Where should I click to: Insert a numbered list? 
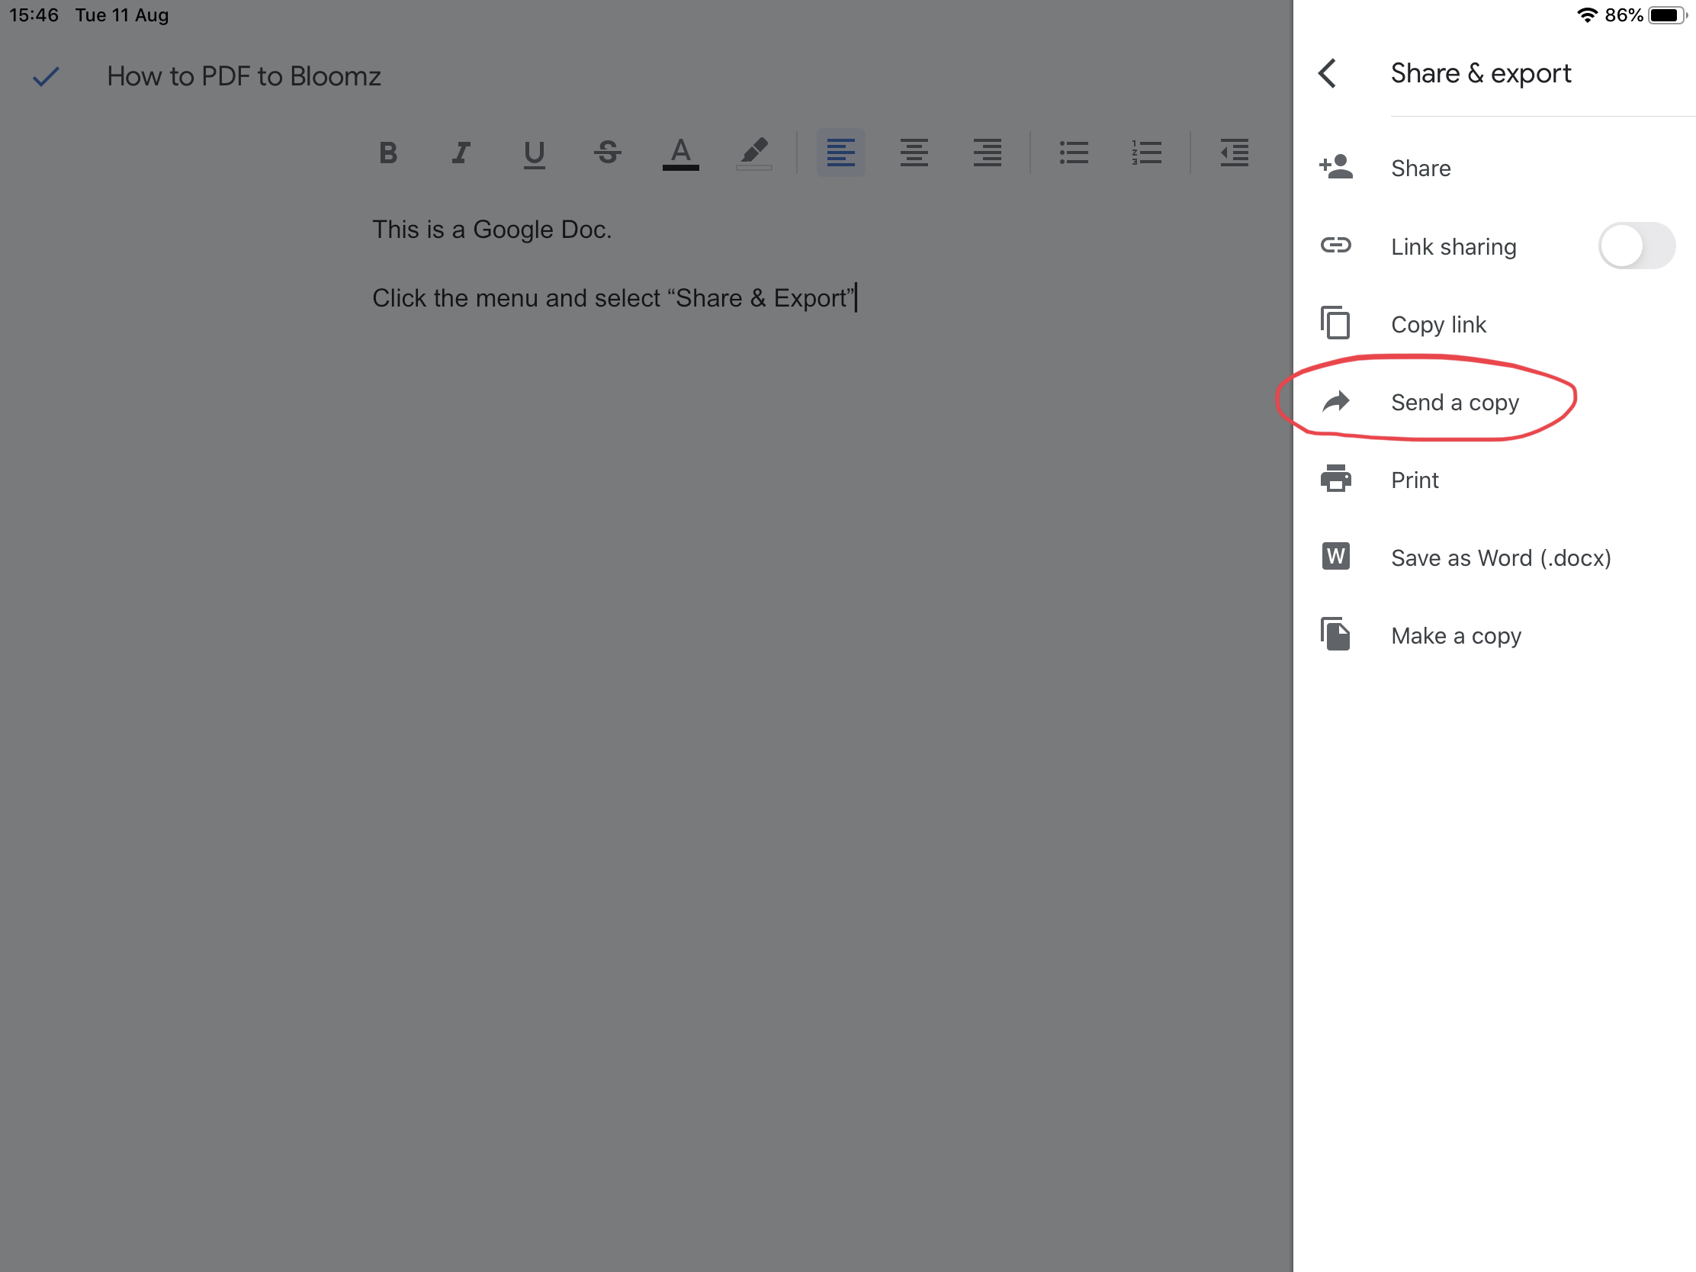(x=1146, y=153)
